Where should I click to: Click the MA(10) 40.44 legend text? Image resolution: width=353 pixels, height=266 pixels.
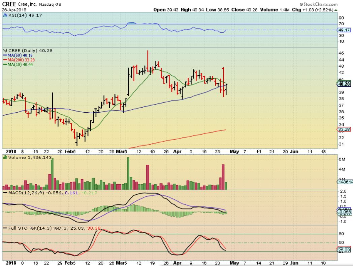pyautogui.click(x=20, y=65)
